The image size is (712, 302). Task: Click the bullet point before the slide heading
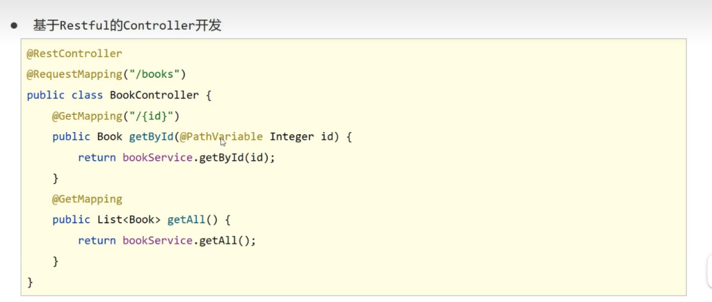click(13, 26)
